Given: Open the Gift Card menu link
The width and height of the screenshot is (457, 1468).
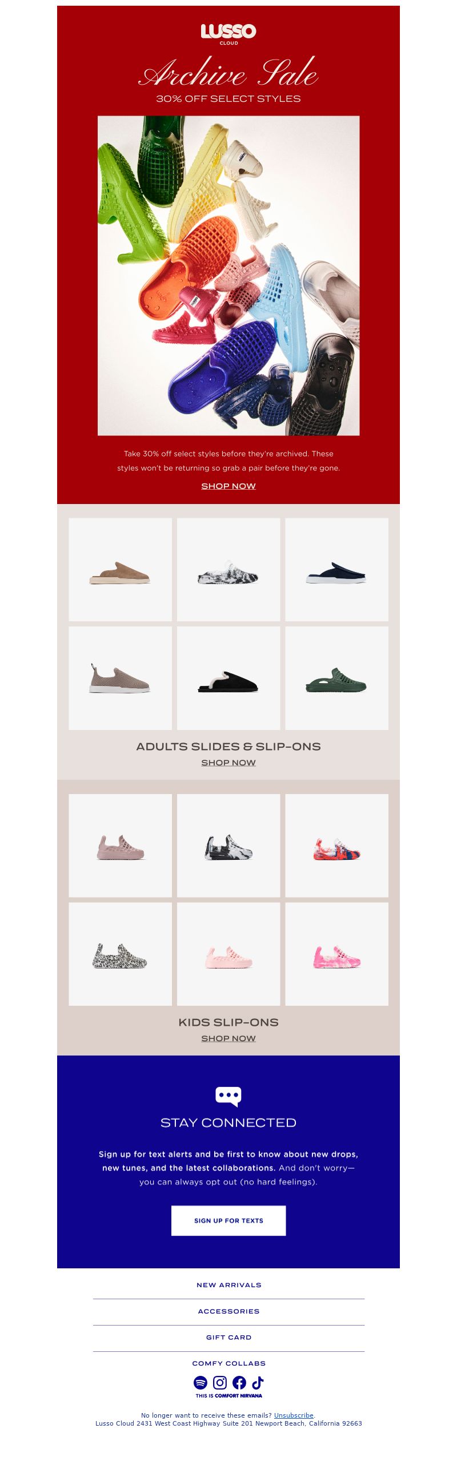Looking at the screenshot, I should pyautogui.click(x=228, y=1337).
